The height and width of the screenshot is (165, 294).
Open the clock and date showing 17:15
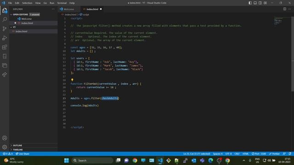tap(284, 160)
